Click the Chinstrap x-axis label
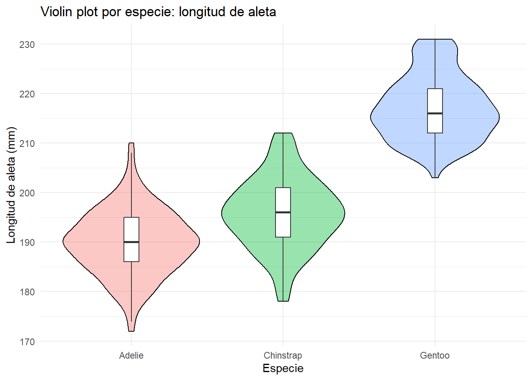The image size is (532, 380). point(283,355)
